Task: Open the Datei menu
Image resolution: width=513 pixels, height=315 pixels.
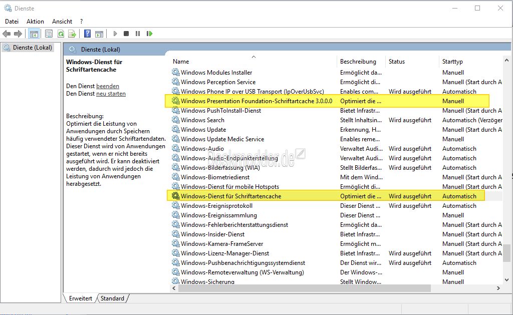Action: pos(12,22)
